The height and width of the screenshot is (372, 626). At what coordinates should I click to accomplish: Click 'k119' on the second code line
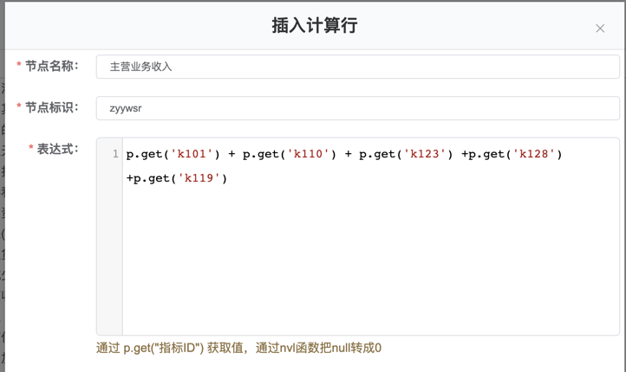click(x=199, y=179)
